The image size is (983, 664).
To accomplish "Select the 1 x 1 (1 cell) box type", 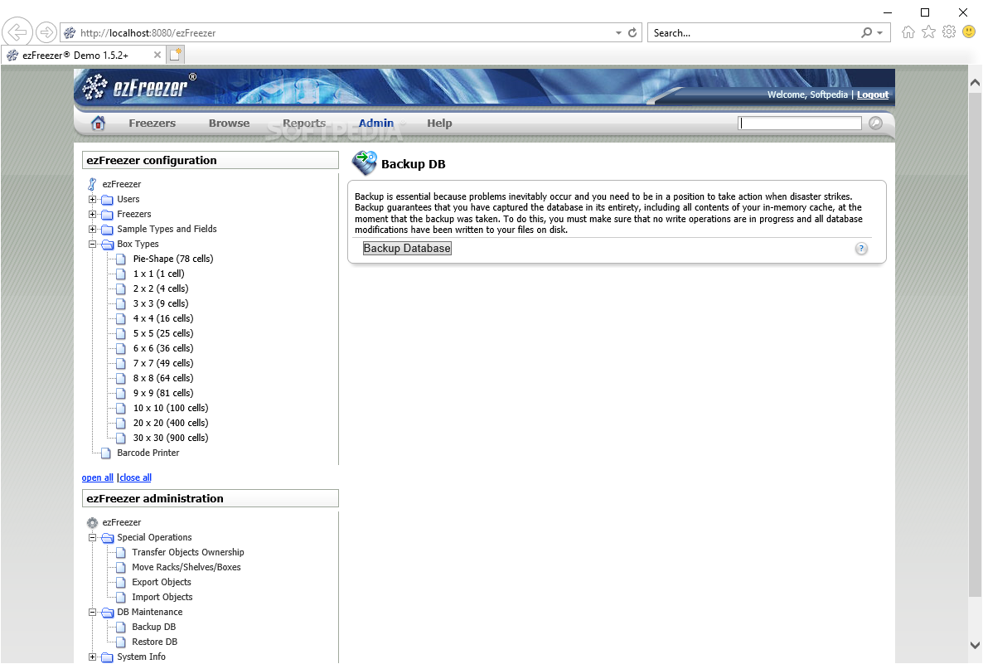I will coord(158,274).
